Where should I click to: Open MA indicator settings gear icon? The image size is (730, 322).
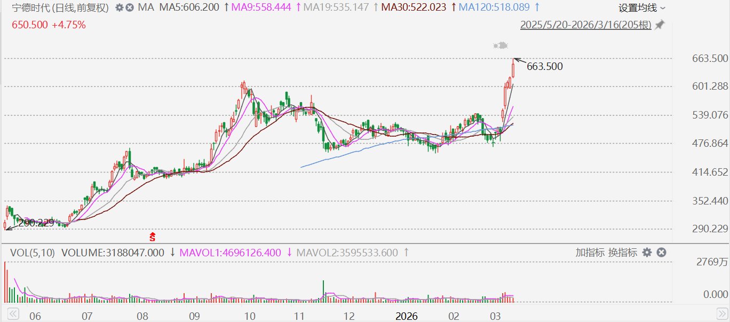point(119,8)
